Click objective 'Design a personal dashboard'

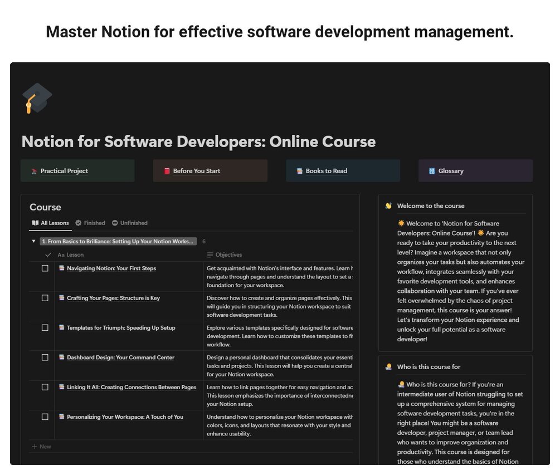pyautogui.click(x=280, y=366)
